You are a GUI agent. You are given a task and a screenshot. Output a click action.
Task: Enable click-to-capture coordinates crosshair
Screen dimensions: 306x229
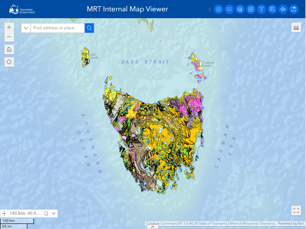tap(4, 213)
